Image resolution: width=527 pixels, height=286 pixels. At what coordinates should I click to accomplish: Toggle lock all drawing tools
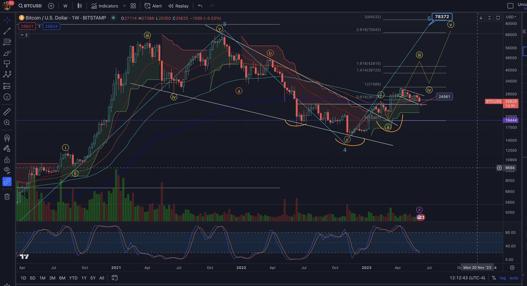point(7,160)
